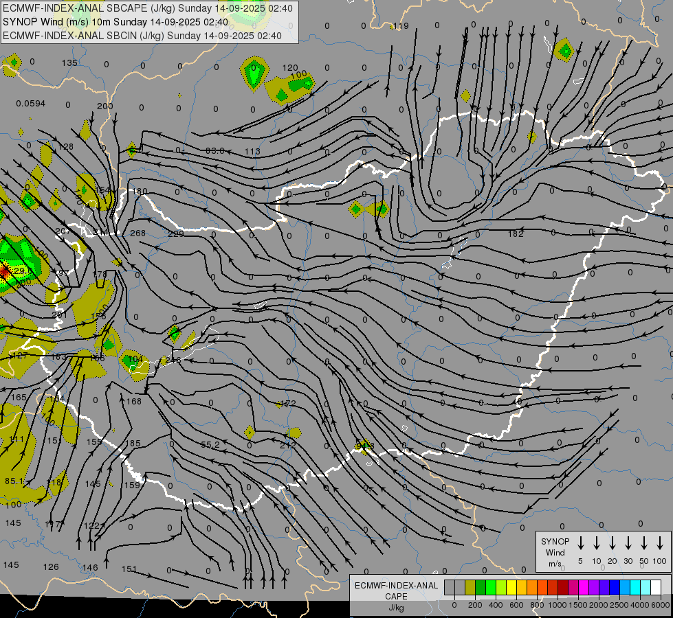This screenshot has height=618, width=673.
Task: Click the 113 value on the map
Action: 252,151
